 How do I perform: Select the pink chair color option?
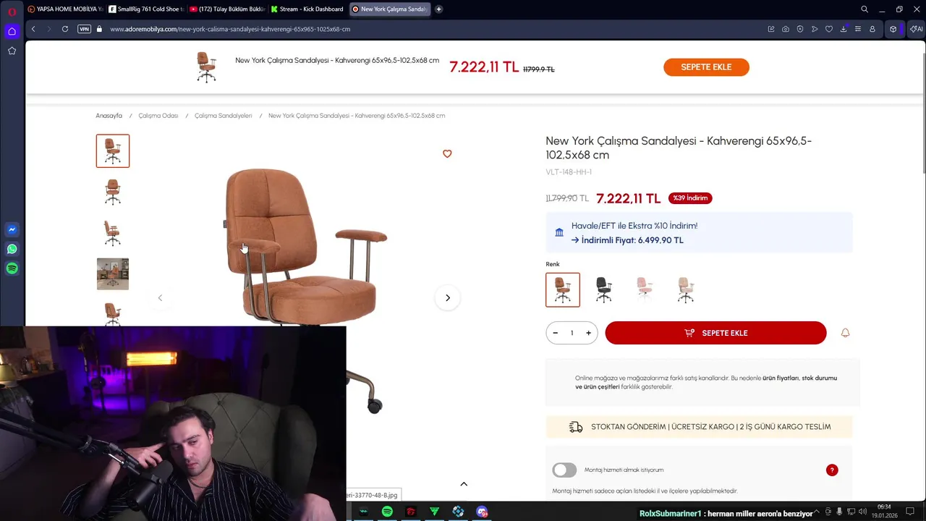645,289
